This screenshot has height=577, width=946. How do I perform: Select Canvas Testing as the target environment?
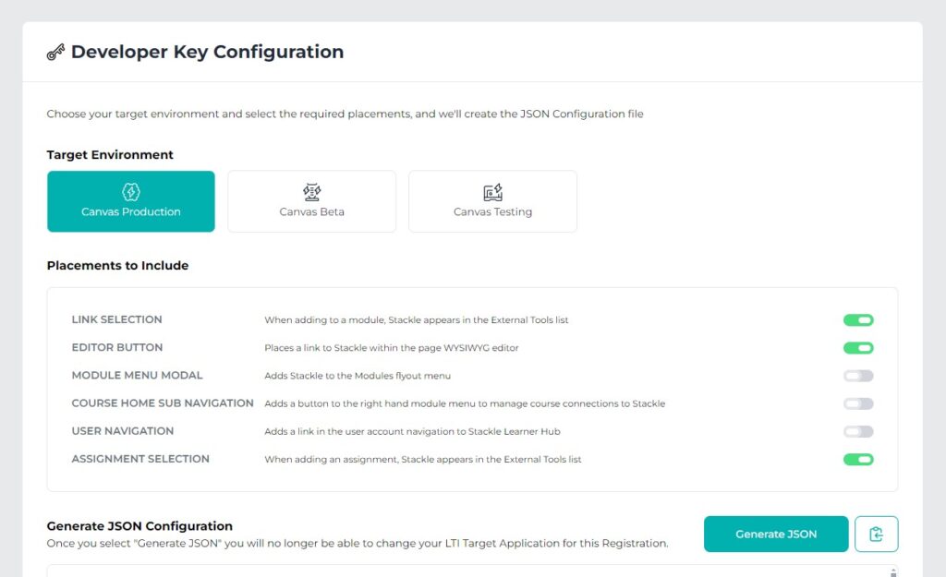click(492, 201)
